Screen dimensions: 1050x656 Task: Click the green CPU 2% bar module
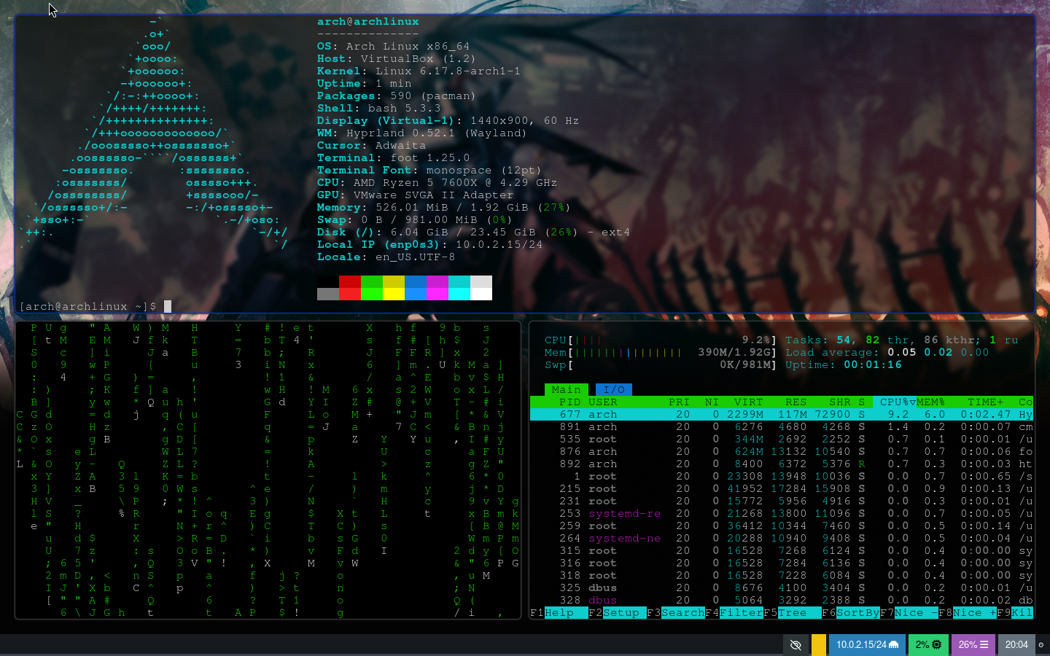[x=928, y=644]
